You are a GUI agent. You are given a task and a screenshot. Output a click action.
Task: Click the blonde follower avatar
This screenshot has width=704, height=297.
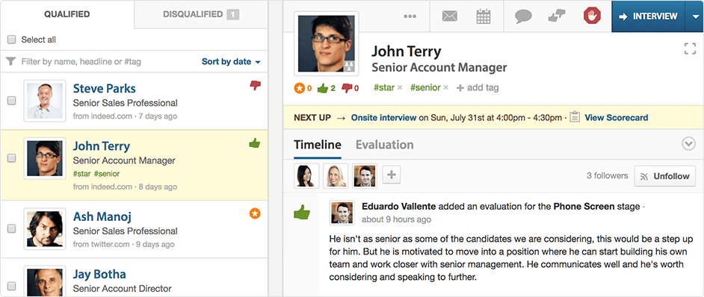(336, 175)
